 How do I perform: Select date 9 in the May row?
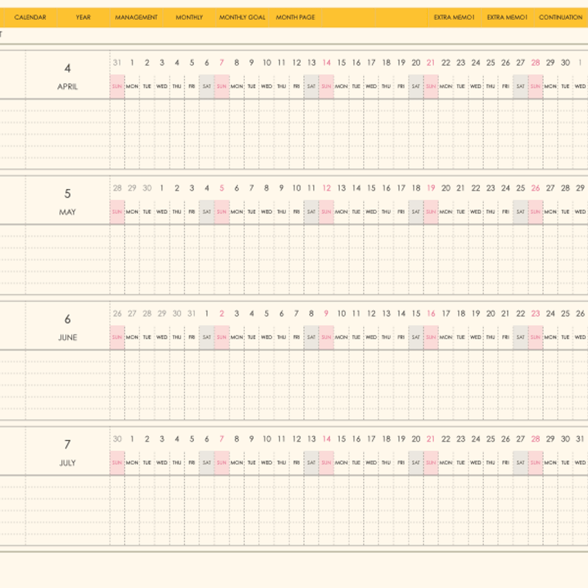[281, 188]
